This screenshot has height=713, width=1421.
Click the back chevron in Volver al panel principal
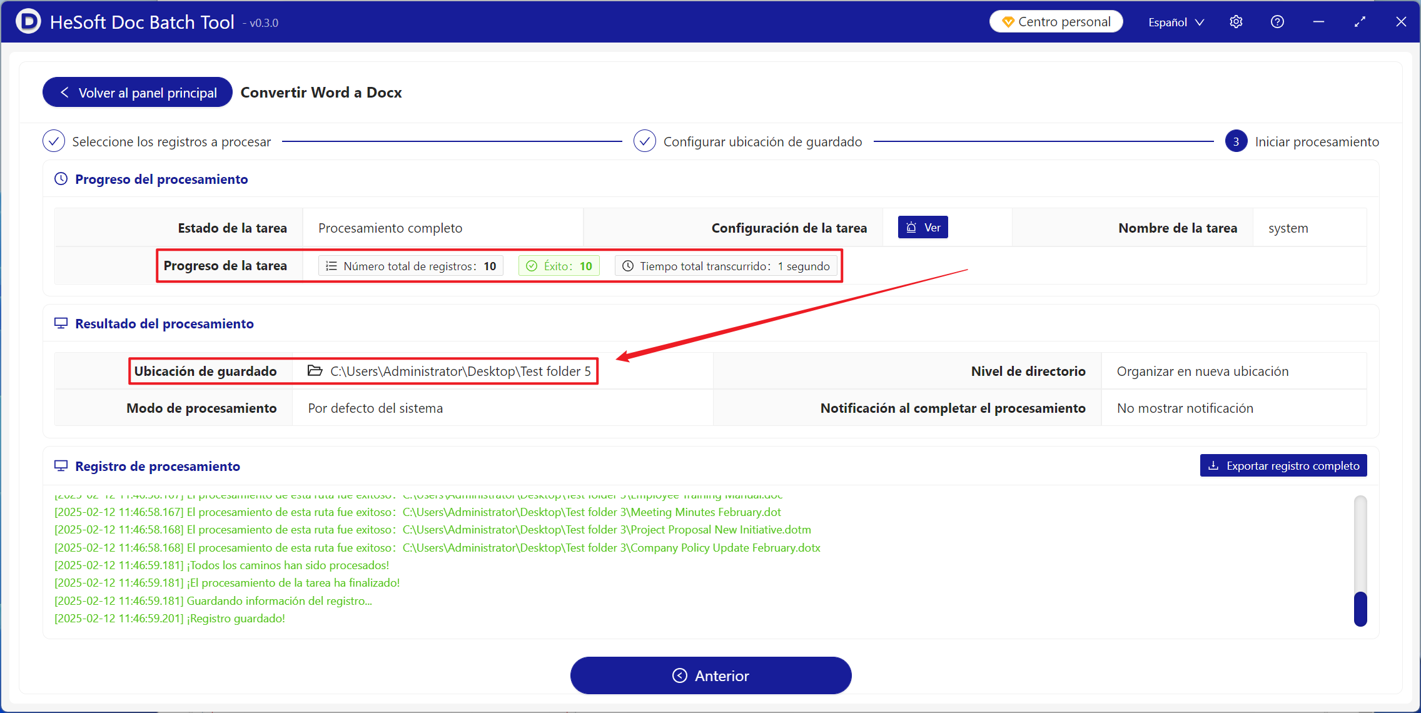coord(64,93)
